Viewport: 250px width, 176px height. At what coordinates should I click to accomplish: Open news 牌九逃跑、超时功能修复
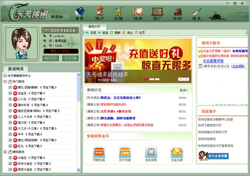pos(118,118)
